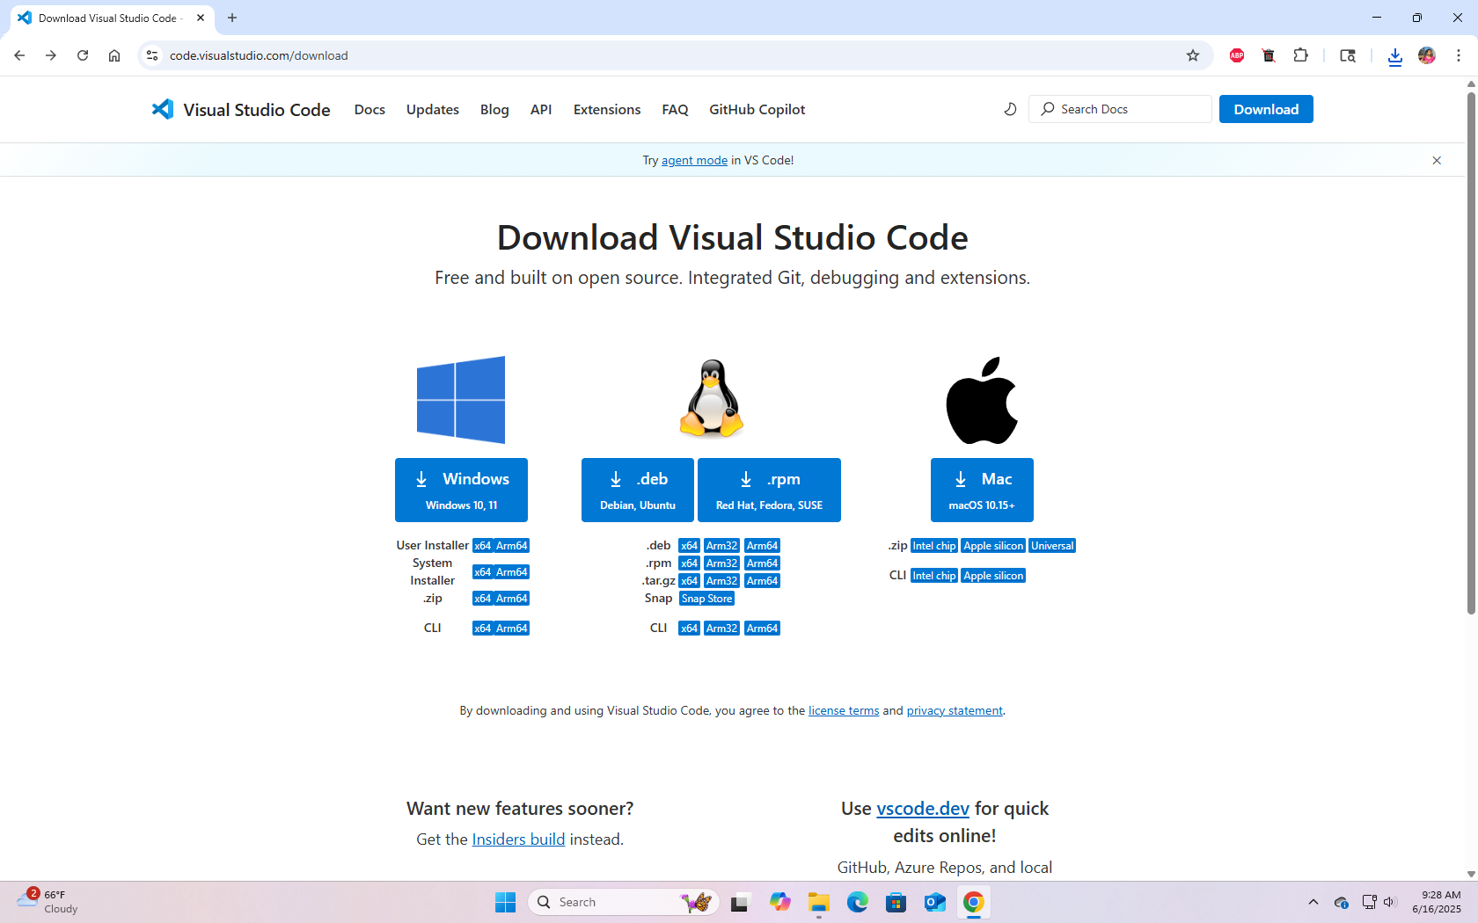Select User Installer Arm64 for Windows

coord(512,546)
